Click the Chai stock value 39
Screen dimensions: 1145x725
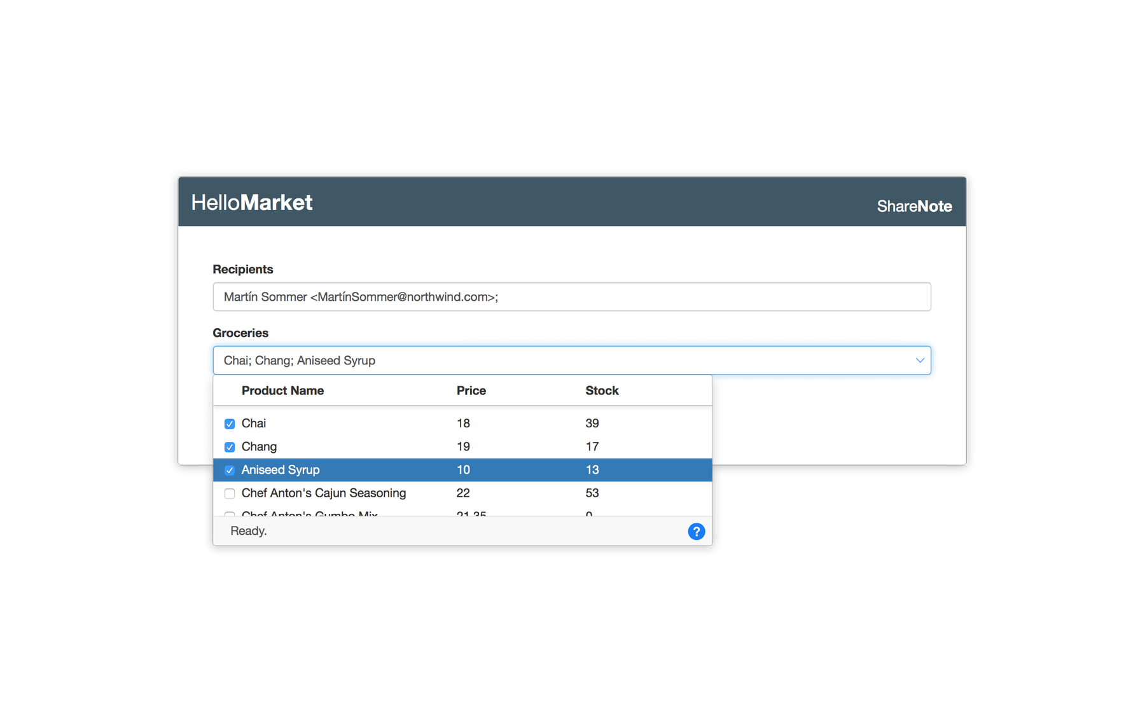pos(592,424)
